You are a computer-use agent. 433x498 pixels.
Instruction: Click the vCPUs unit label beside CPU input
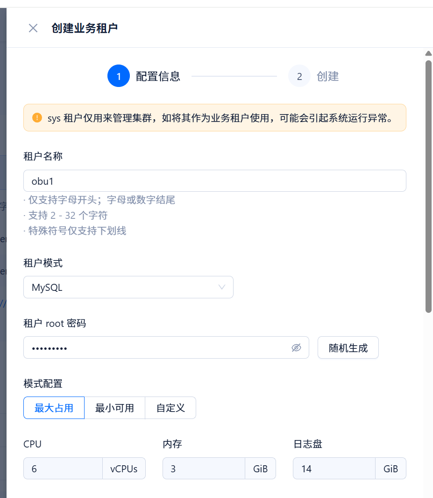tap(124, 468)
